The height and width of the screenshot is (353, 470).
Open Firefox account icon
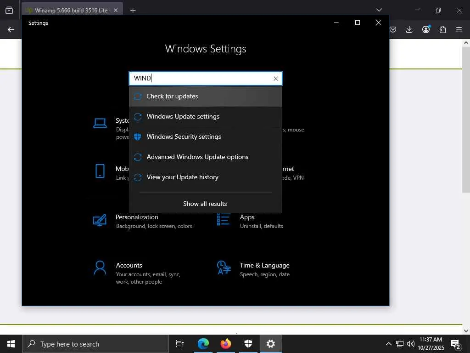(426, 29)
